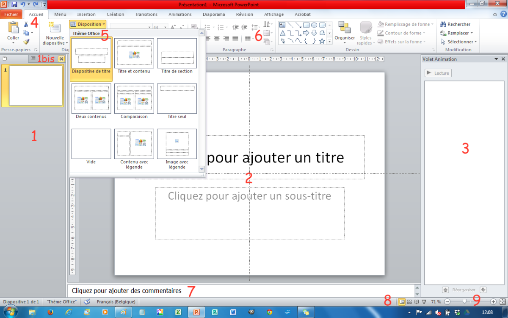Image resolution: width=508 pixels, height=318 pixels.
Task: Select the oval shape in shapes gallery
Action: (314, 25)
